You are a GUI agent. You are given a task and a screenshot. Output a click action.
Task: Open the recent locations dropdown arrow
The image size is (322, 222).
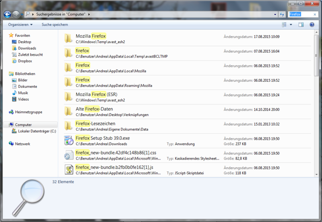pyautogui.click(x=22, y=15)
